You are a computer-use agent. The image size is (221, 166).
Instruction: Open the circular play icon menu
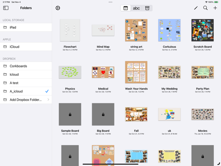click(58, 8)
